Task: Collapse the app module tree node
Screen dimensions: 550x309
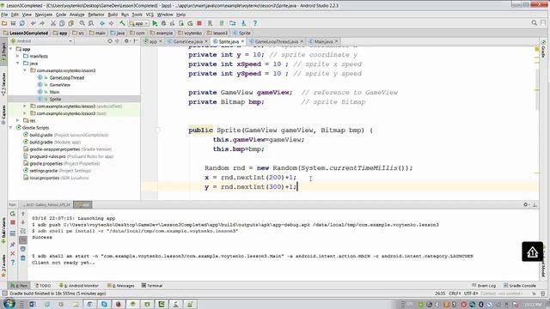Action: (11, 49)
